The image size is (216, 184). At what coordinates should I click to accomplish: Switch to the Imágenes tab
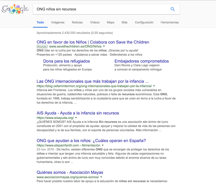(x=58, y=22)
